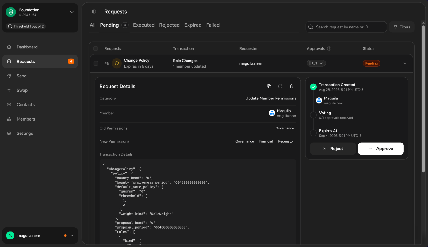
Task: Click the Dashboard home icon
Action: coord(9,47)
